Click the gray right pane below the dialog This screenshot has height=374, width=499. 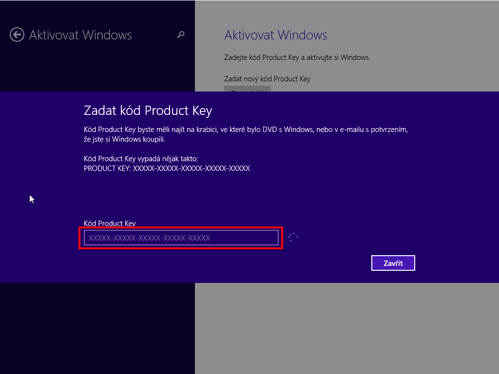(x=347, y=328)
